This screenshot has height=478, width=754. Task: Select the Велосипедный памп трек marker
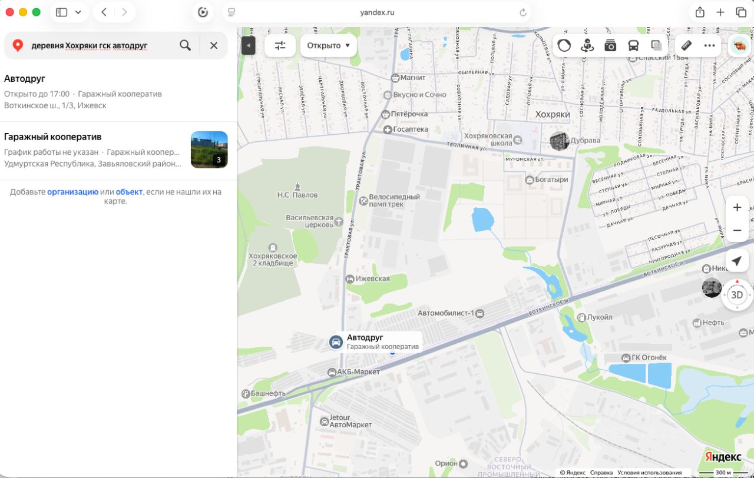364,201
